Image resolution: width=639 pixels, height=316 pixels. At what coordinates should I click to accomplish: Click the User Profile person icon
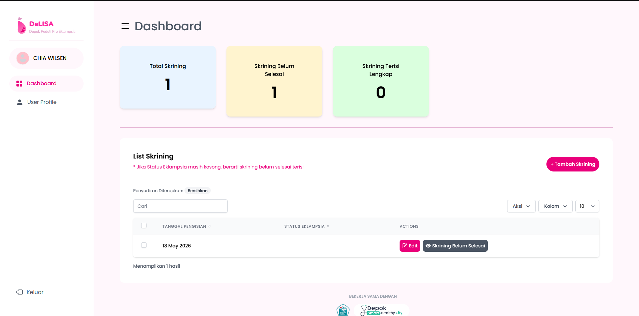20,102
